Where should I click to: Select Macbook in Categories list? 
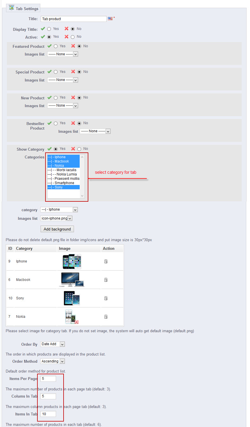64,161
